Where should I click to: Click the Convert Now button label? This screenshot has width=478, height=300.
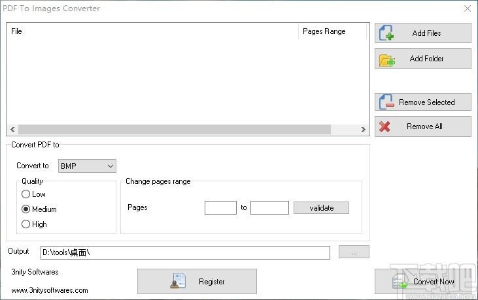tap(434, 282)
